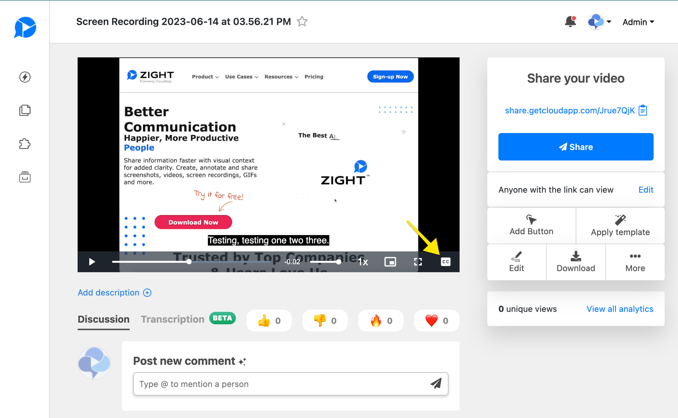This screenshot has width=678, height=418.
Task: Select the Download option for the video
Action: click(575, 262)
